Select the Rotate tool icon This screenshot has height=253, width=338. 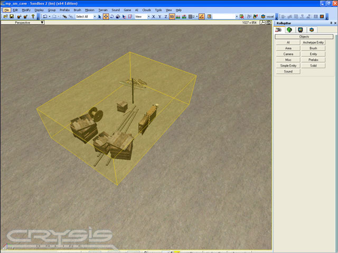[112, 16]
